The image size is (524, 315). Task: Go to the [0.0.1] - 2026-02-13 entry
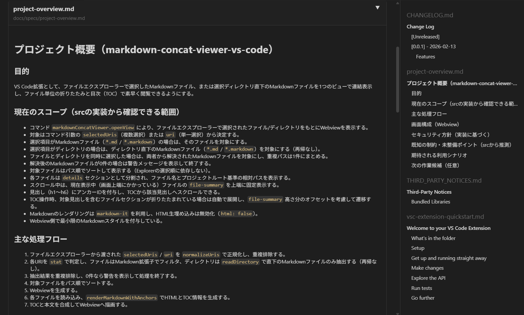(x=433, y=47)
